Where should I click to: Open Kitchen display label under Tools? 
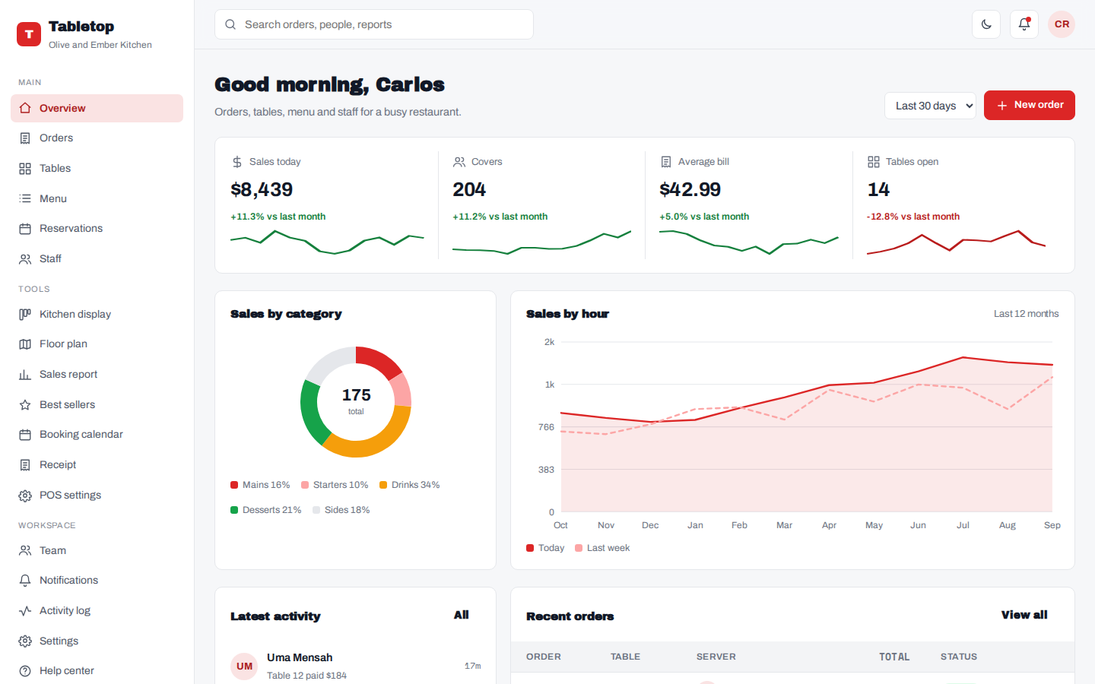point(75,314)
